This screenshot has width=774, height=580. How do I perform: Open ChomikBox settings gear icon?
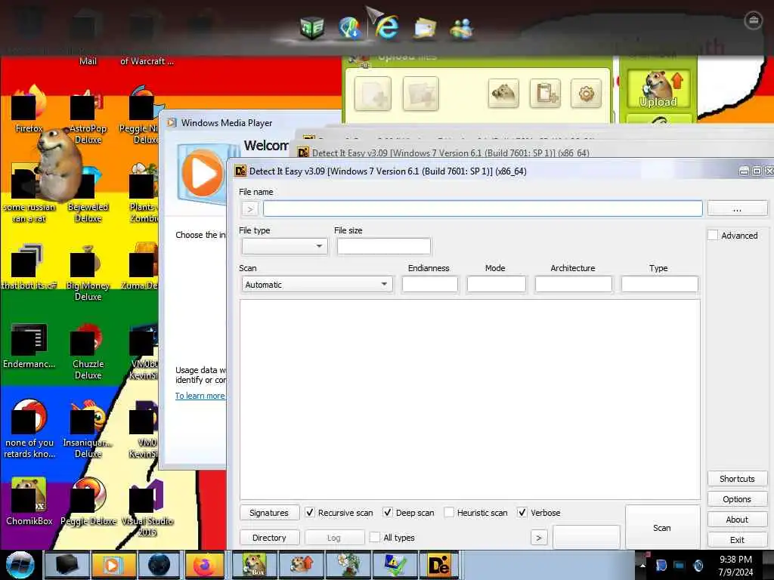click(587, 93)
